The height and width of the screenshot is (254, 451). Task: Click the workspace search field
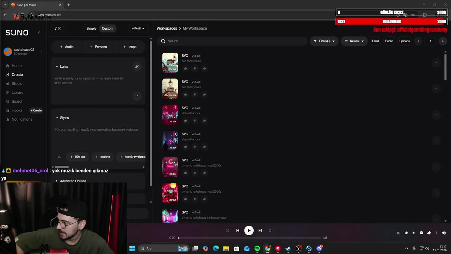[233, 41]
